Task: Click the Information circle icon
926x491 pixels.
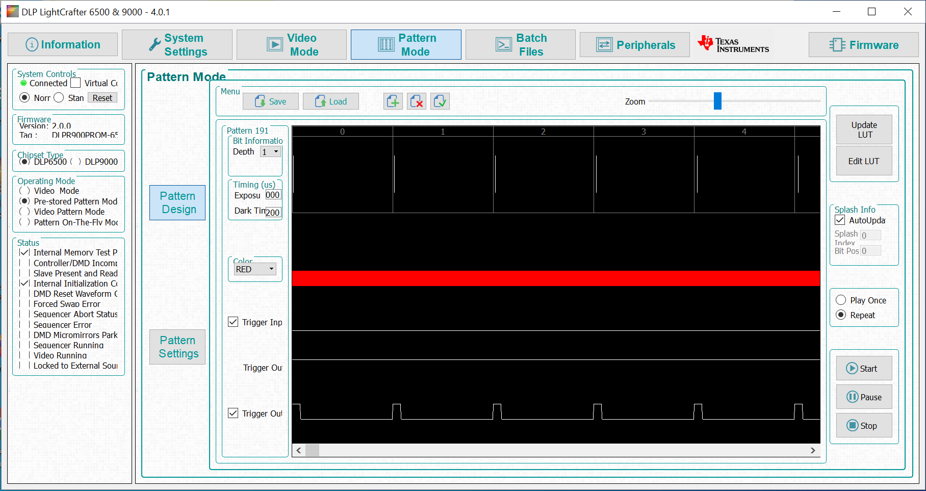Action: pyautogui.click(x=32, y=45)
